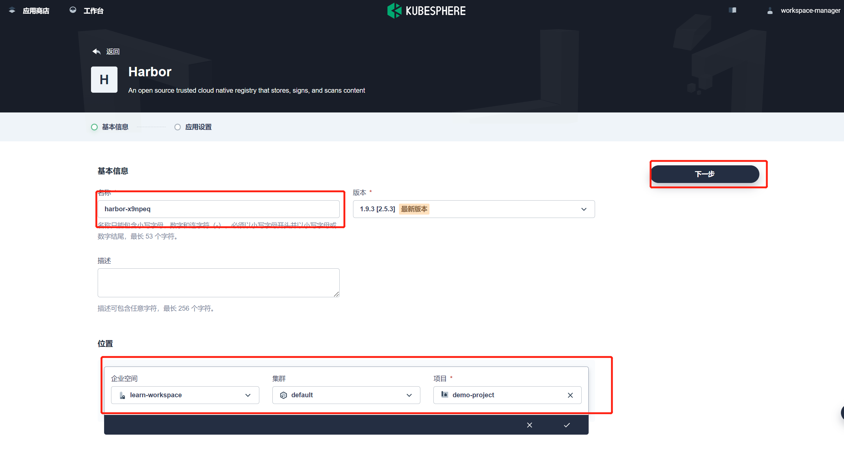Expand the version 1.9.3 dropdown
This screenshot has width=844, height=455.
(583, 209)
